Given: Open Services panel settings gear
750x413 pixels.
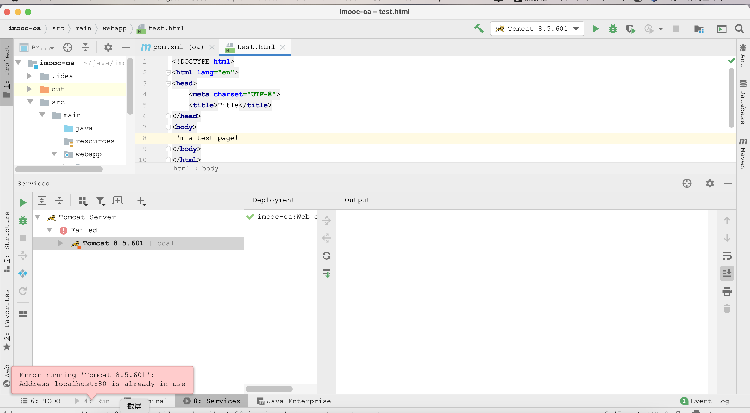Looking at the screenshot, I should tap(710, 183).
